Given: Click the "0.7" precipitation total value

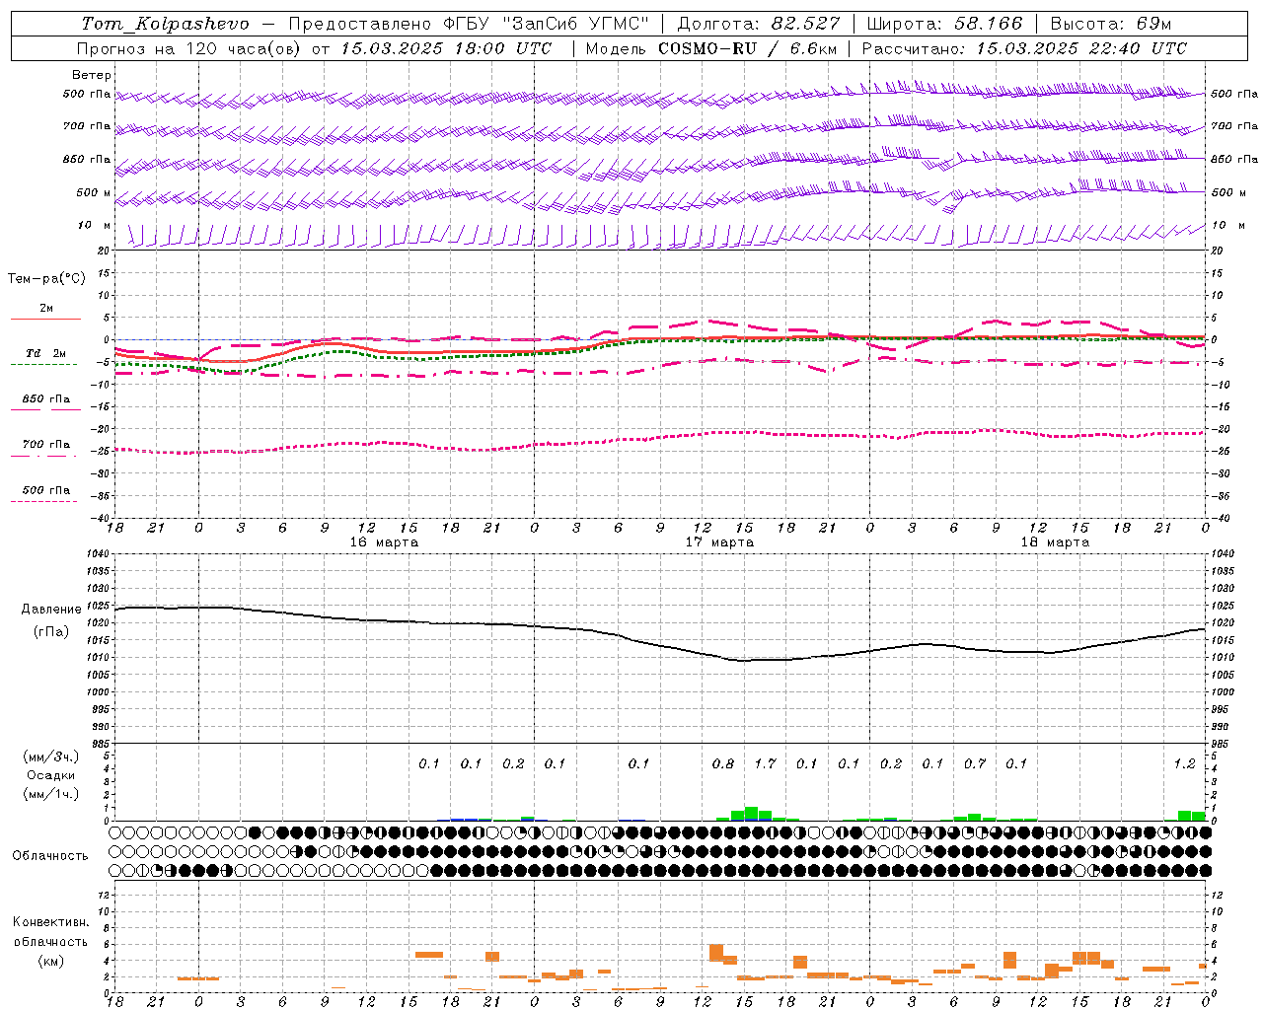Looking at the screenshot, I should [x=975, y=763].
